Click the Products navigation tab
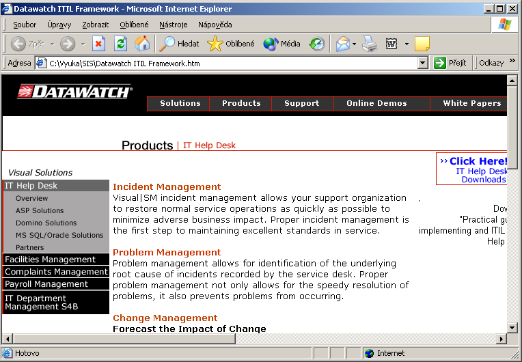Viewport: 522px width, 362px height. (241, 103)
